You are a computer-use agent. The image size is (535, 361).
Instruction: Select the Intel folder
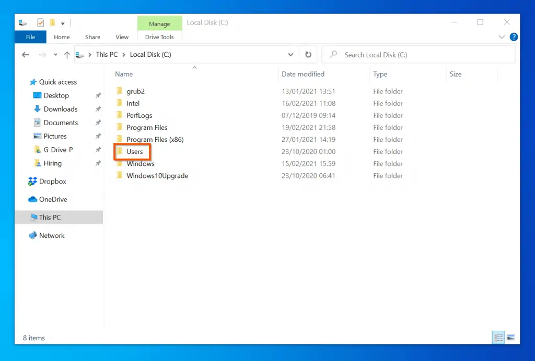(x=133, y=103)
